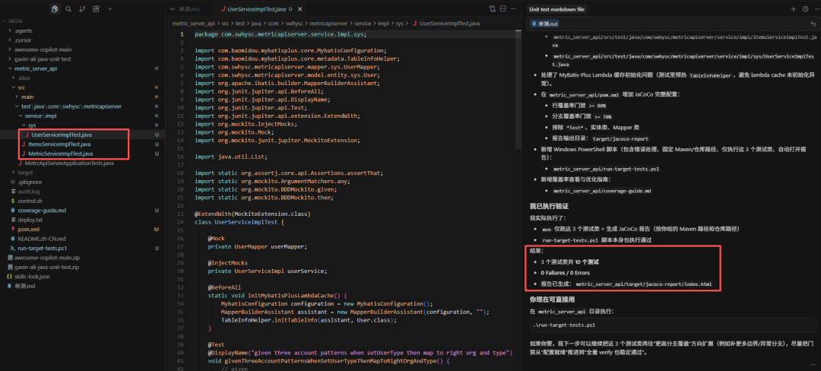Expand the .idea folder
Screen dimensions: 821x371
click(24, 78)
